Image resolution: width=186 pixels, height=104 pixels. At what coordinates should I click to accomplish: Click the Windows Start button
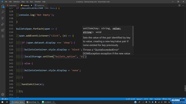[x=2, y=102]
